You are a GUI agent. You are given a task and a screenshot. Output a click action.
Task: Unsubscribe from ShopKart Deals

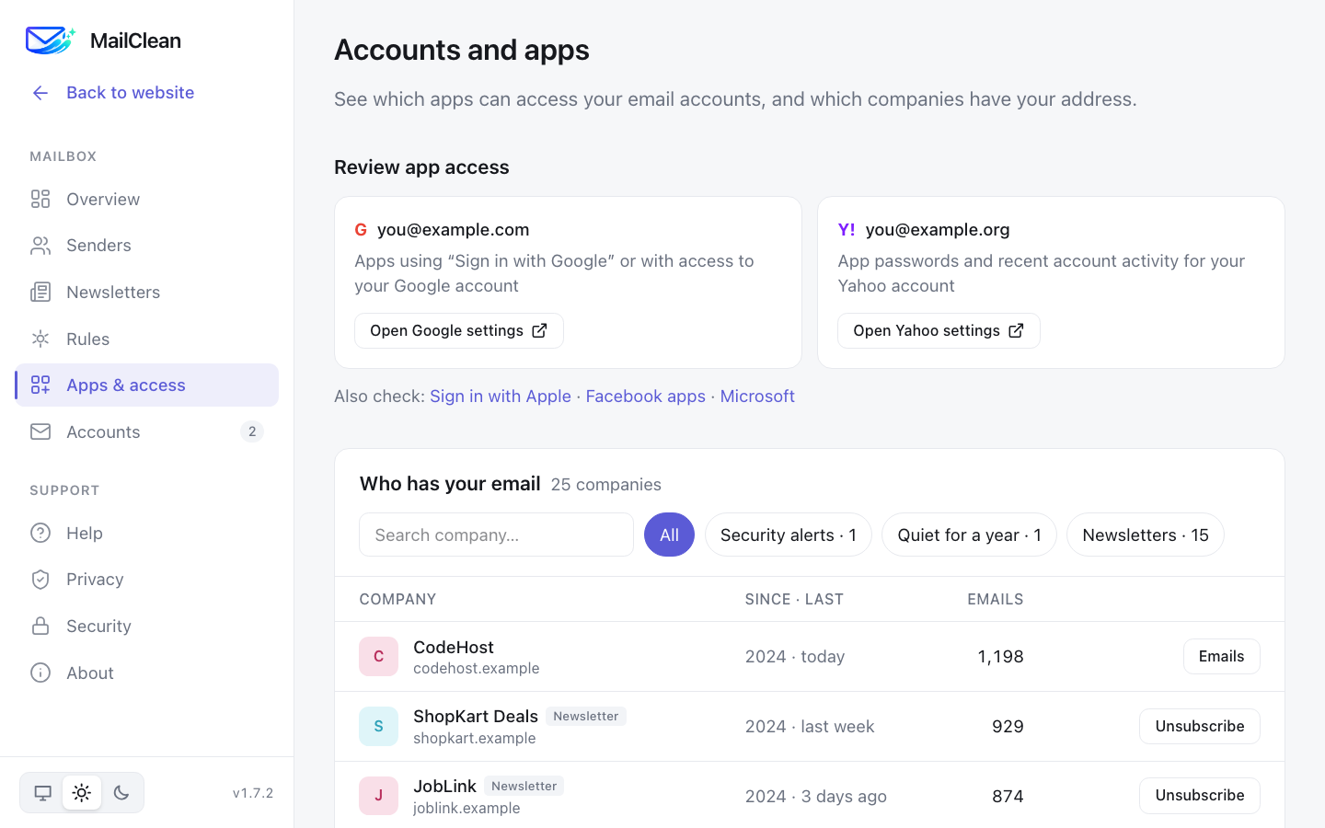pos(1200,727)
